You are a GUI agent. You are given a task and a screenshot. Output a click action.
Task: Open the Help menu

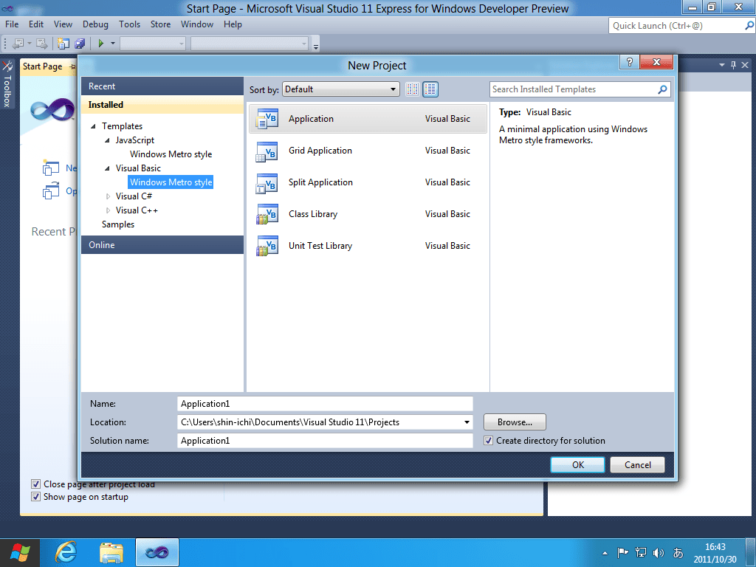(x=233, y=24)
